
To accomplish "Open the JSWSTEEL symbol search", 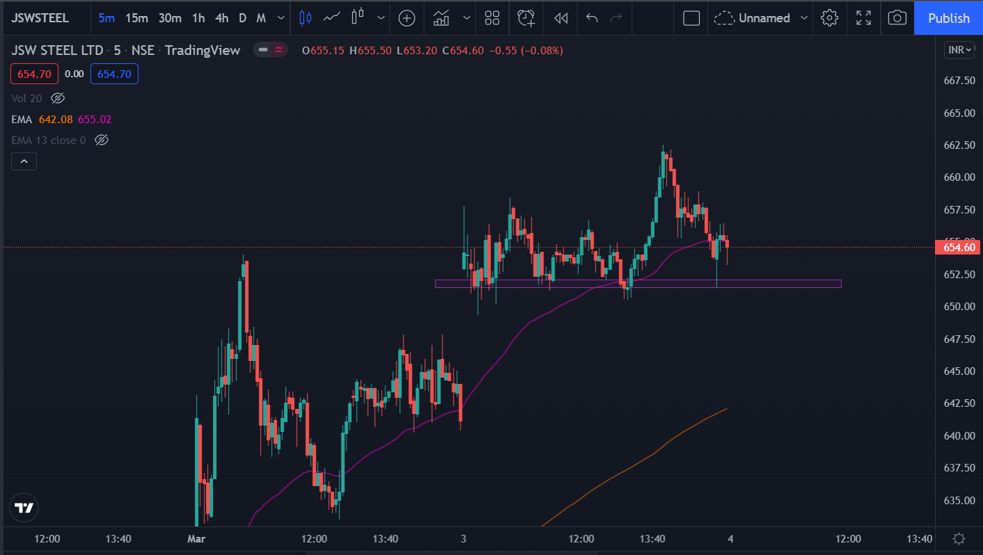I will coord(40,18).
